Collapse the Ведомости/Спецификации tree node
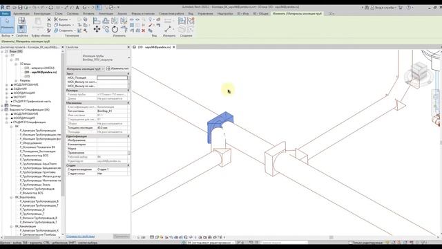Viewport: 442px width, 249px height. [2, 109]
